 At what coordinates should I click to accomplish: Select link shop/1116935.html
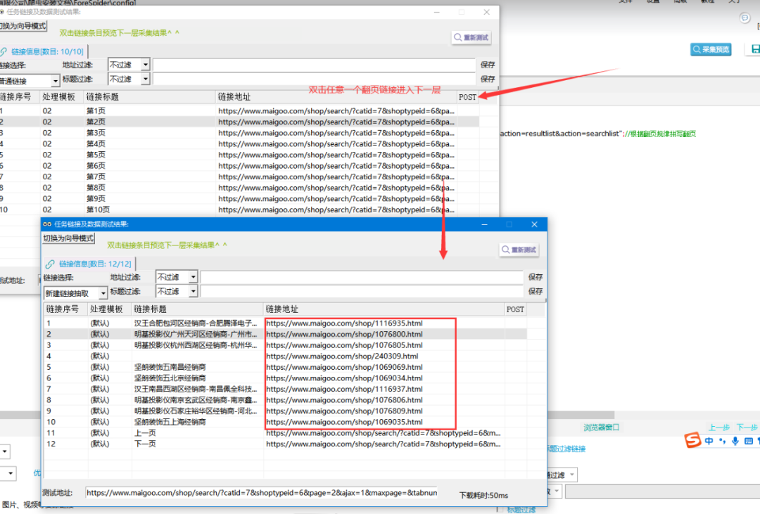[344, 323]
